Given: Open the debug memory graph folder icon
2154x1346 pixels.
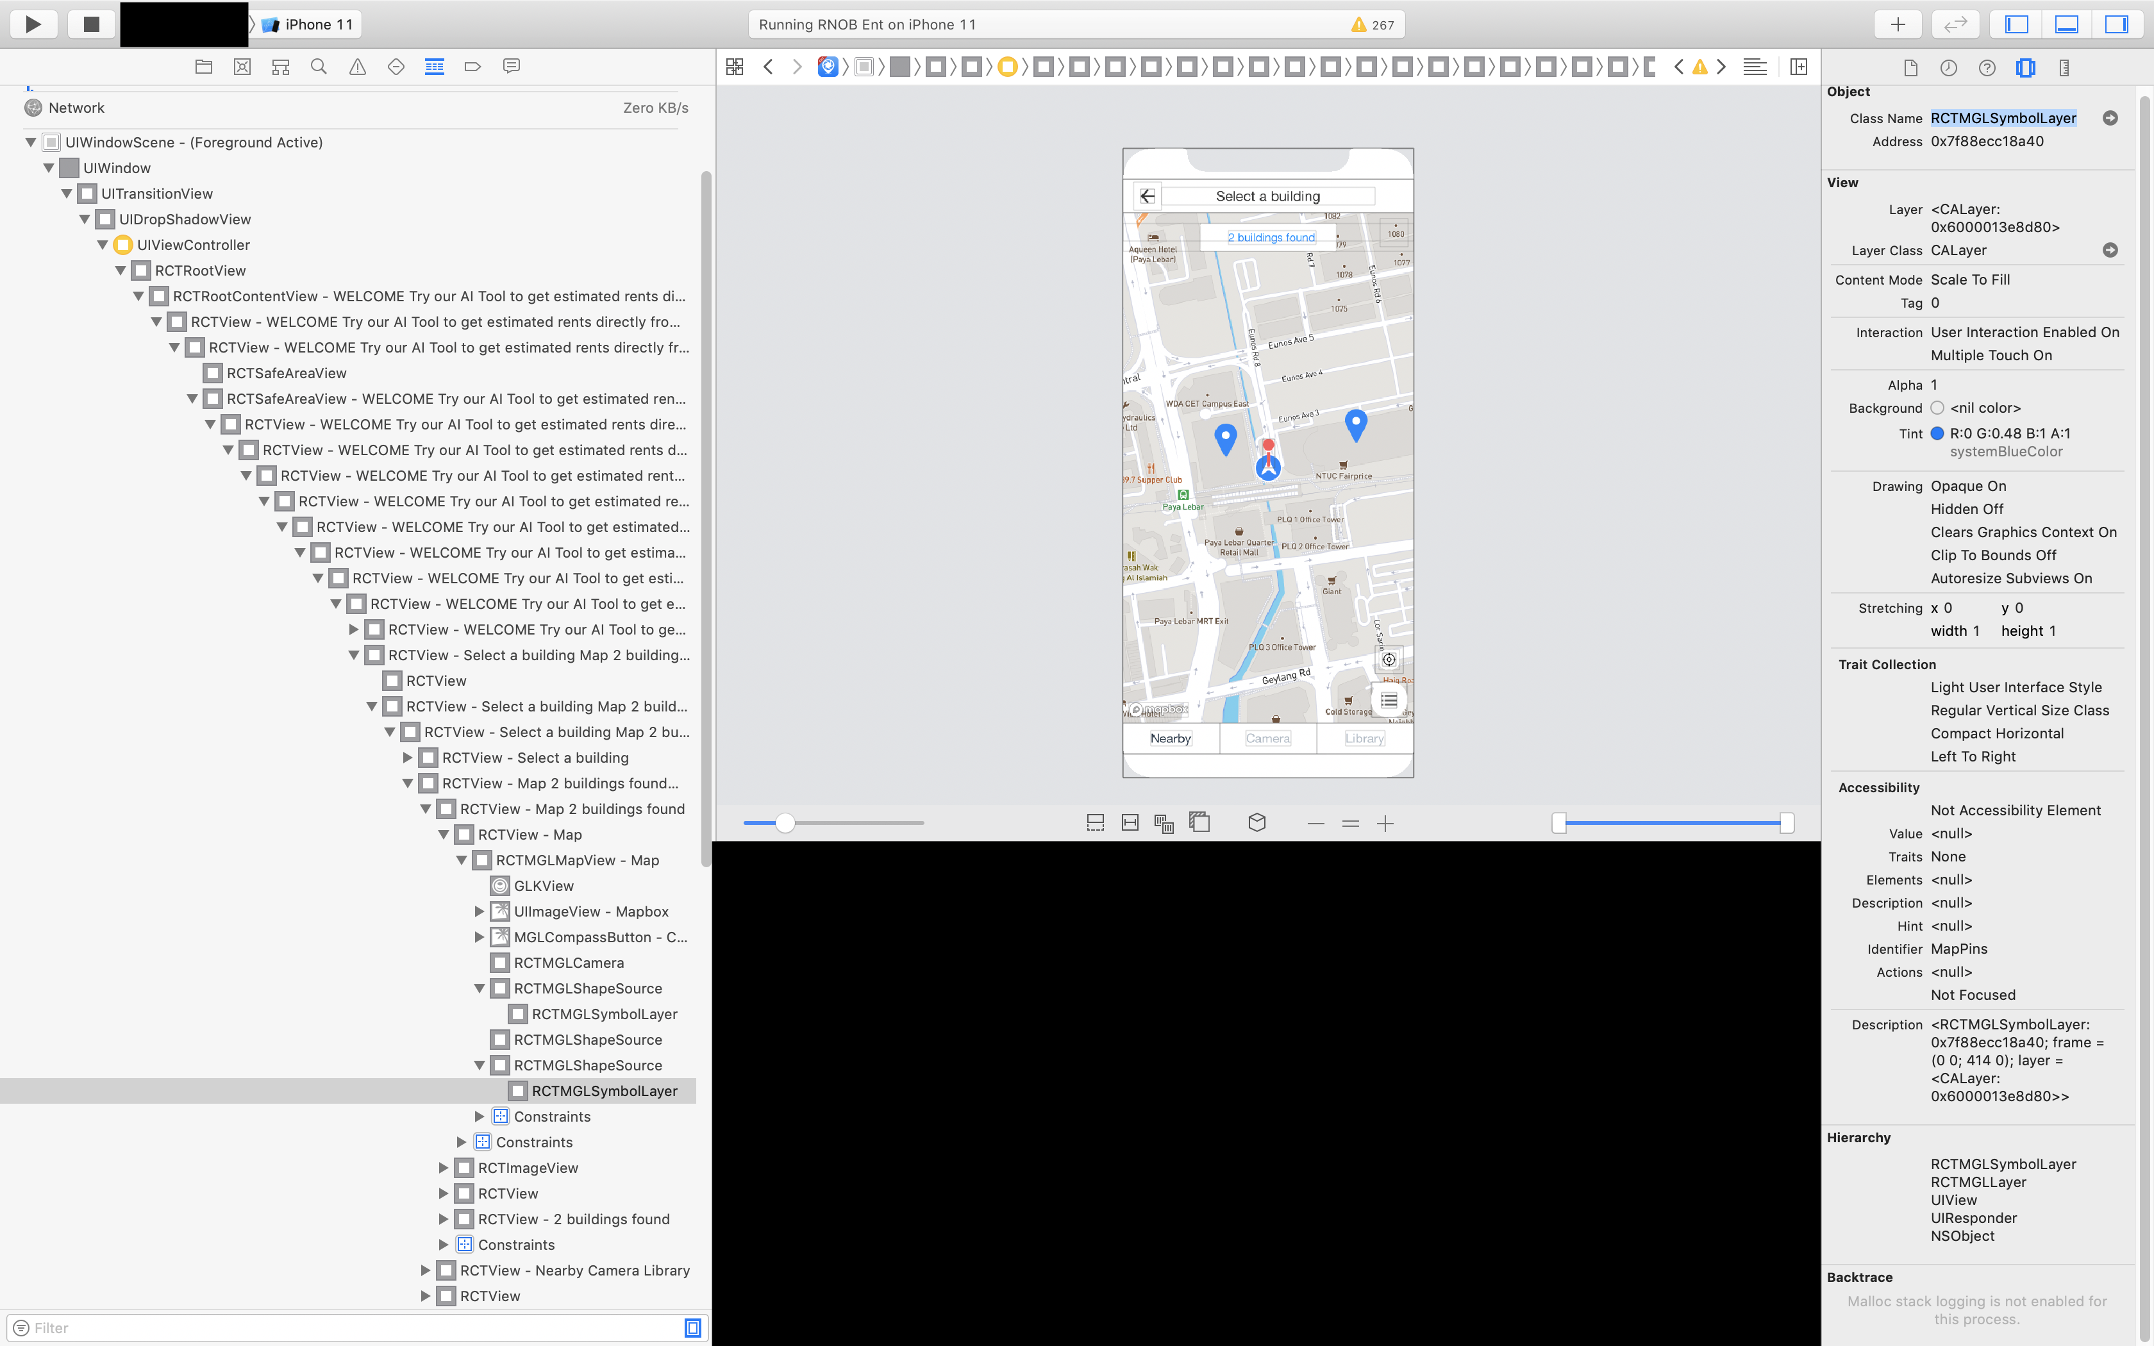Looking at the screenshot, I should click(203, 66).
